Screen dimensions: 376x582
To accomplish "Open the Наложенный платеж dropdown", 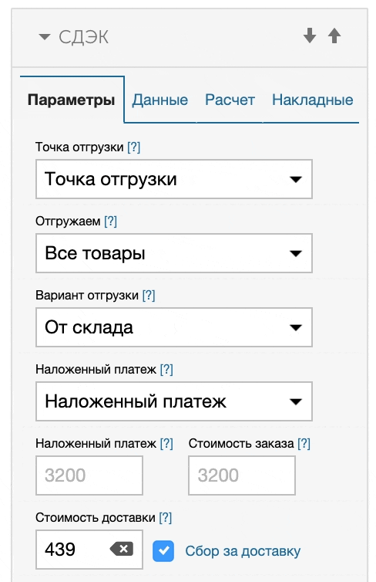I will (x=174, y=401).
